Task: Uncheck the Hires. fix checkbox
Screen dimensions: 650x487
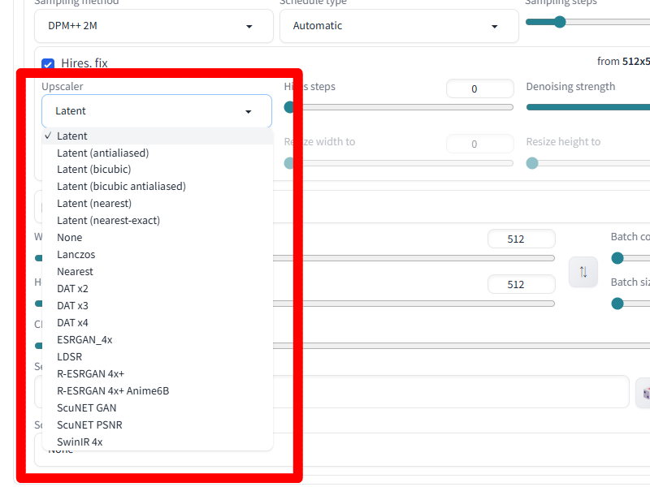Action: coord(48,64)
